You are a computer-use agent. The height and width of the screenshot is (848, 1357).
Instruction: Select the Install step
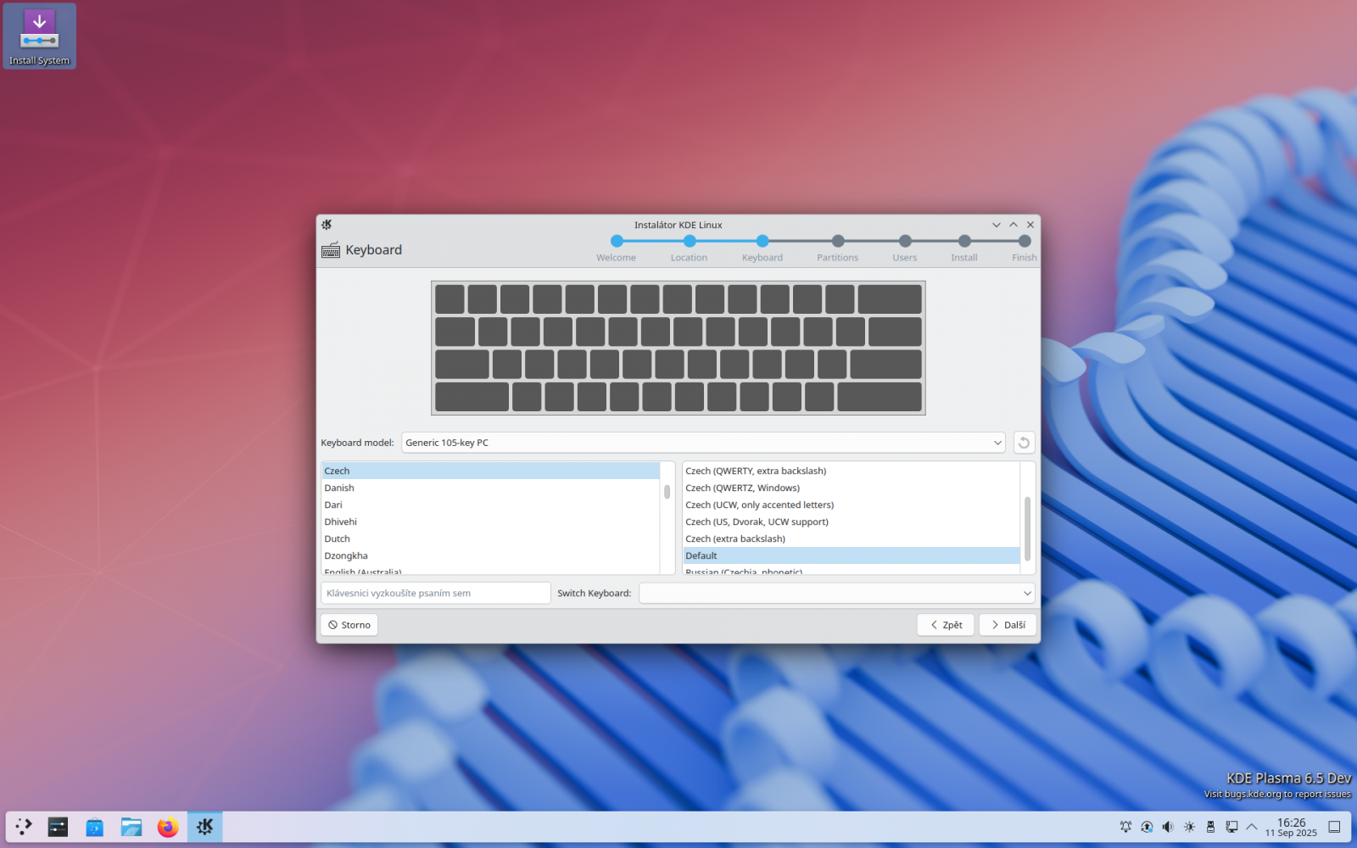point(964,248)
